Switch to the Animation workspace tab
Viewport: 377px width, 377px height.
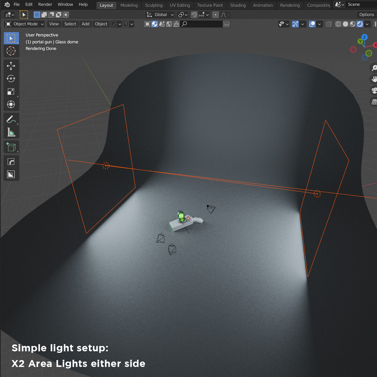tap(263, 5)
